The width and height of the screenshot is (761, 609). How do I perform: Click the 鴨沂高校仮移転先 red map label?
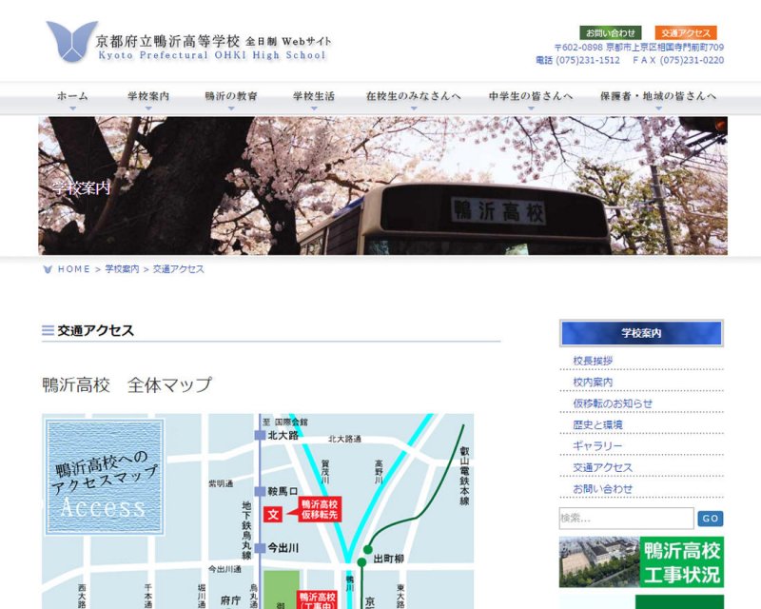point(319,509)
